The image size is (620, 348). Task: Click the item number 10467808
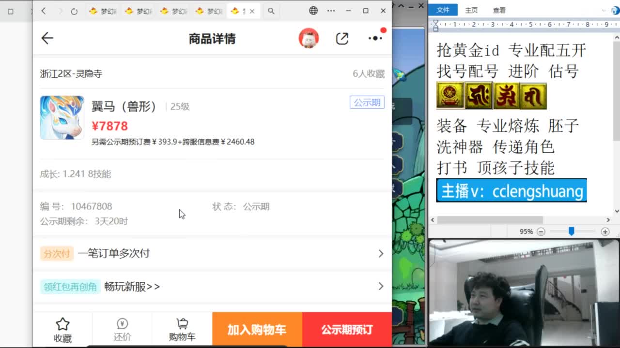[92, 206]
